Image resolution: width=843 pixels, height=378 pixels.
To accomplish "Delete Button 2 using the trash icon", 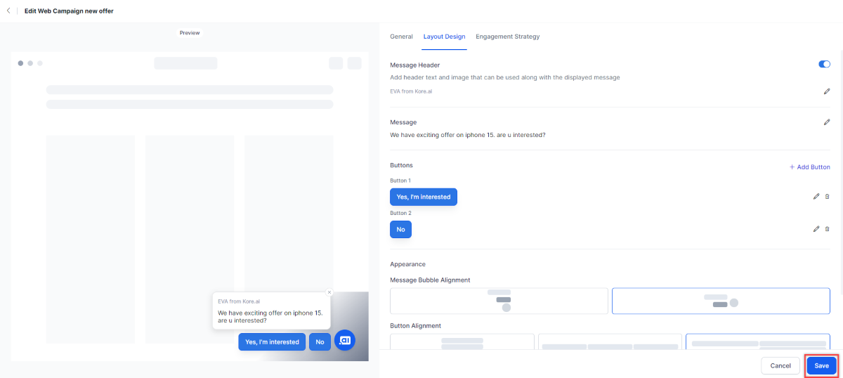I will tap(827, 229).
